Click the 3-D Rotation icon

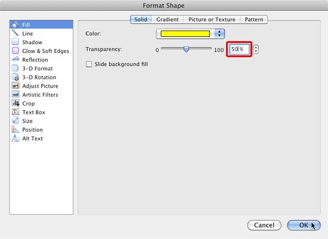(x=16, y=77)
